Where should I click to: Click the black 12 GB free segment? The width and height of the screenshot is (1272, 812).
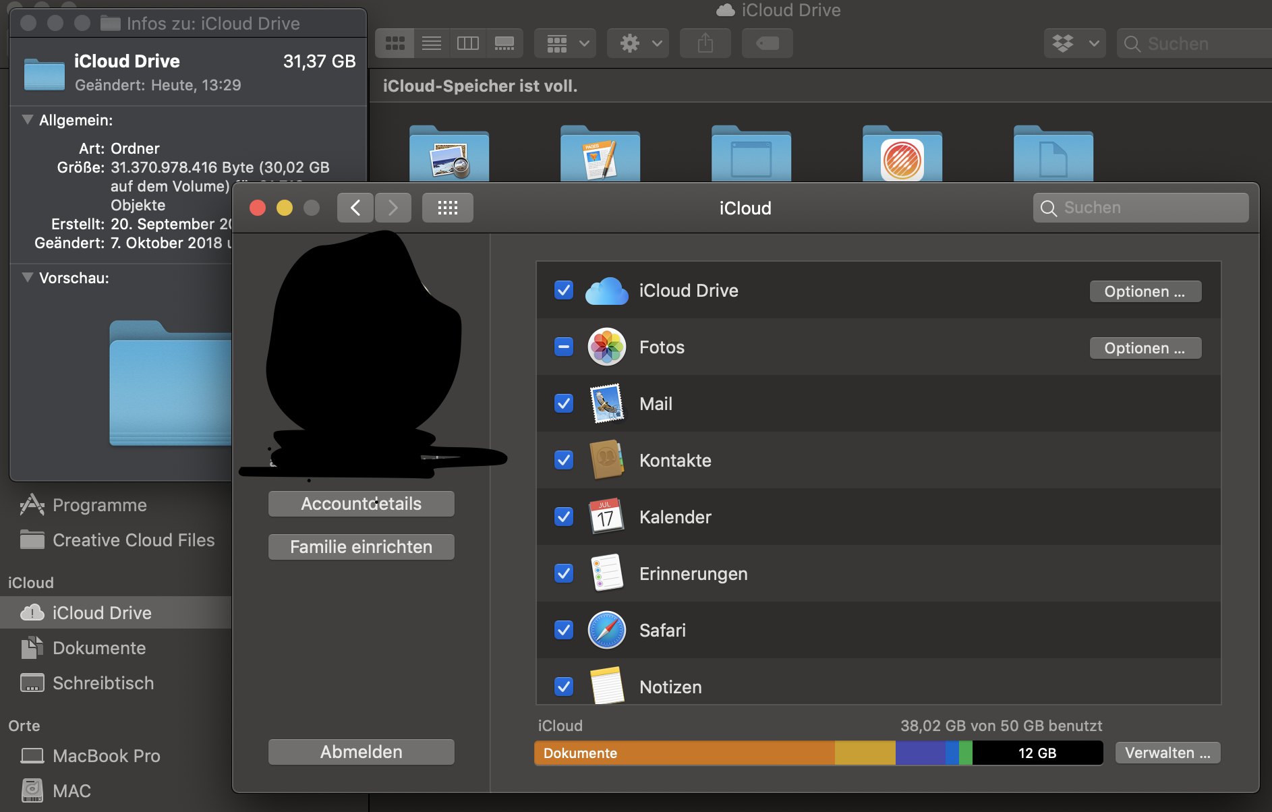(1037, 753)
